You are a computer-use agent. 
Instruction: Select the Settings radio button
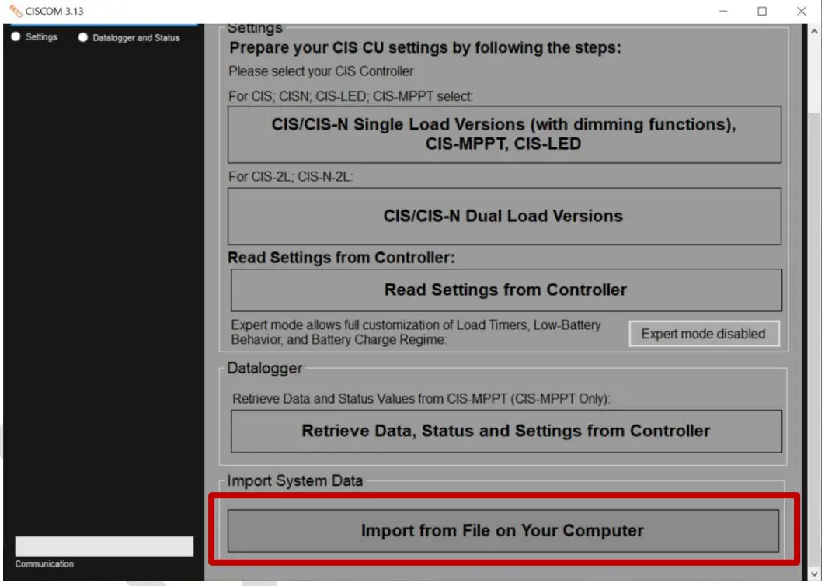(x=16, y=36)
